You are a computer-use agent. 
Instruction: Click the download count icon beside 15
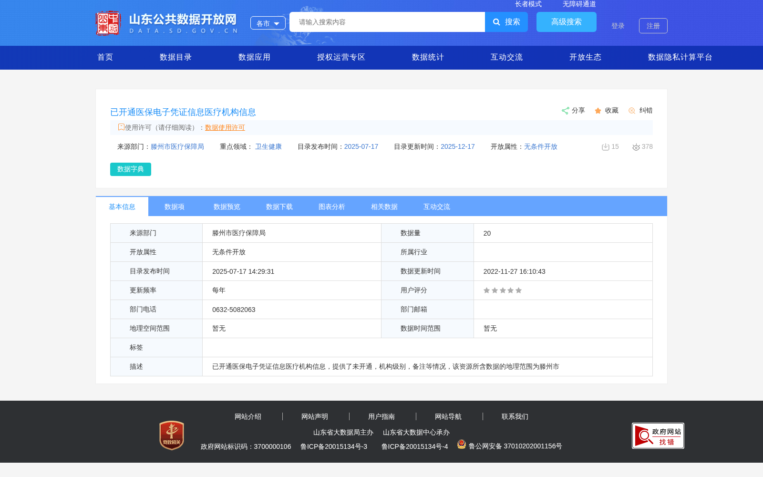[606, 147]
